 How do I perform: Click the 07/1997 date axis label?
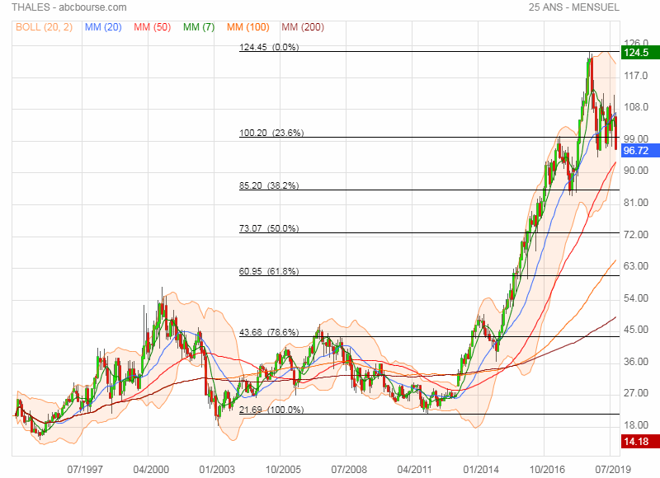85,469
